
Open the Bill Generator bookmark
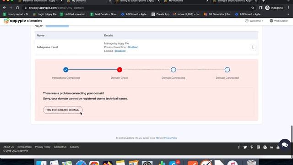click(x=218, y=14)
